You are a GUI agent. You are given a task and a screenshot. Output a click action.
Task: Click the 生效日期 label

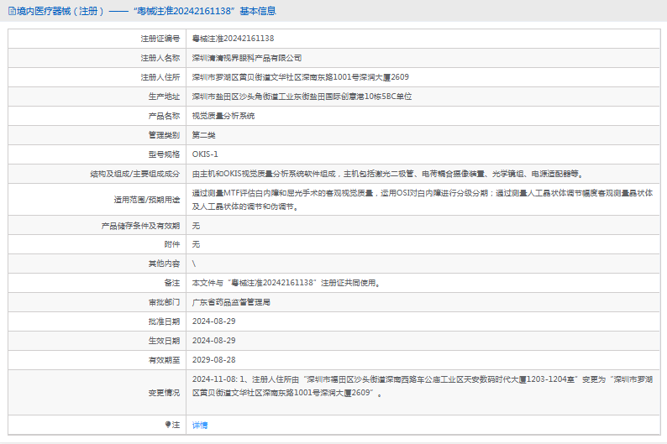[164, 341]
